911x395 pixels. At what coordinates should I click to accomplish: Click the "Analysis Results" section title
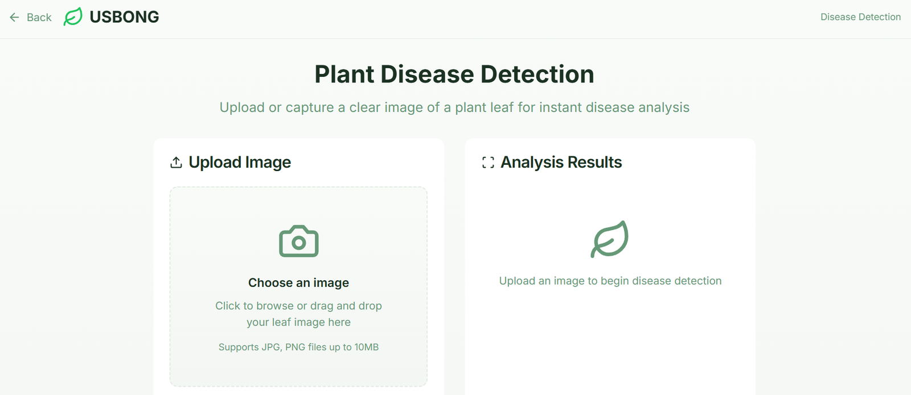tap(561, 163)
